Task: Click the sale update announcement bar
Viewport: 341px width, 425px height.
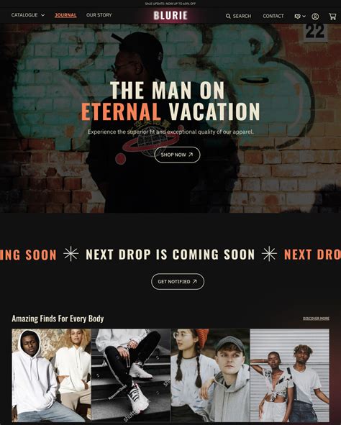Action: tap(170, 4)
